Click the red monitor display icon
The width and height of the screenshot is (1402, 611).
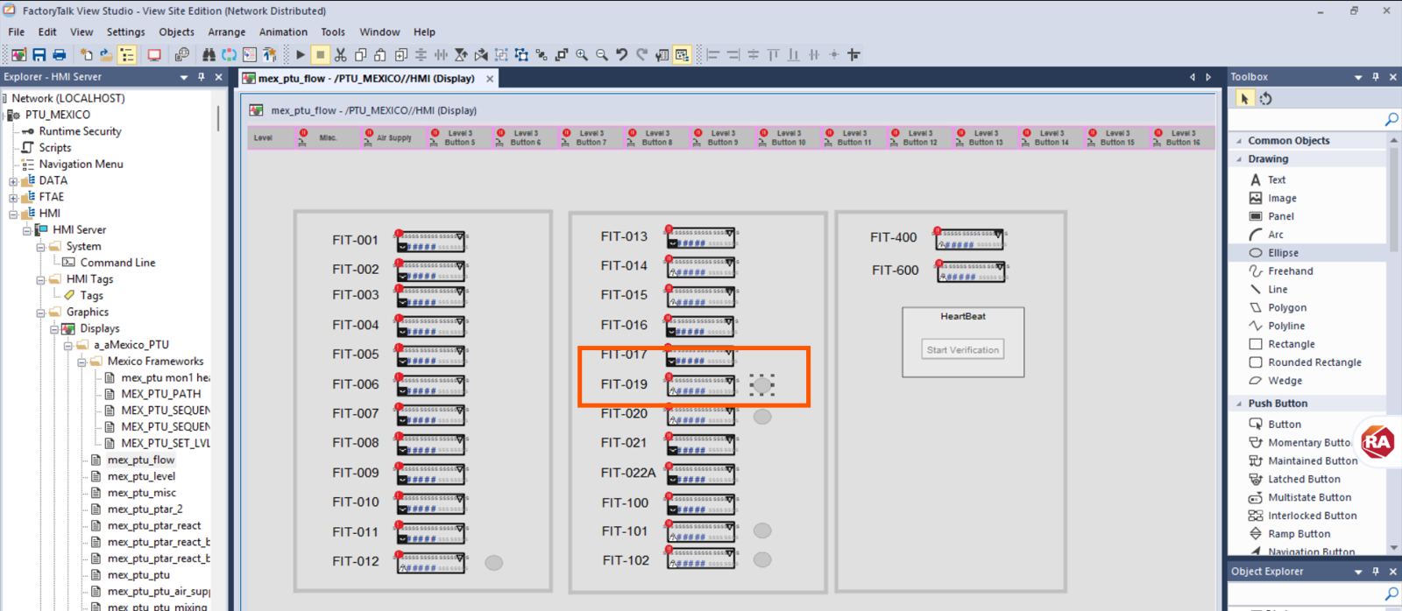[x=154, y=55]
